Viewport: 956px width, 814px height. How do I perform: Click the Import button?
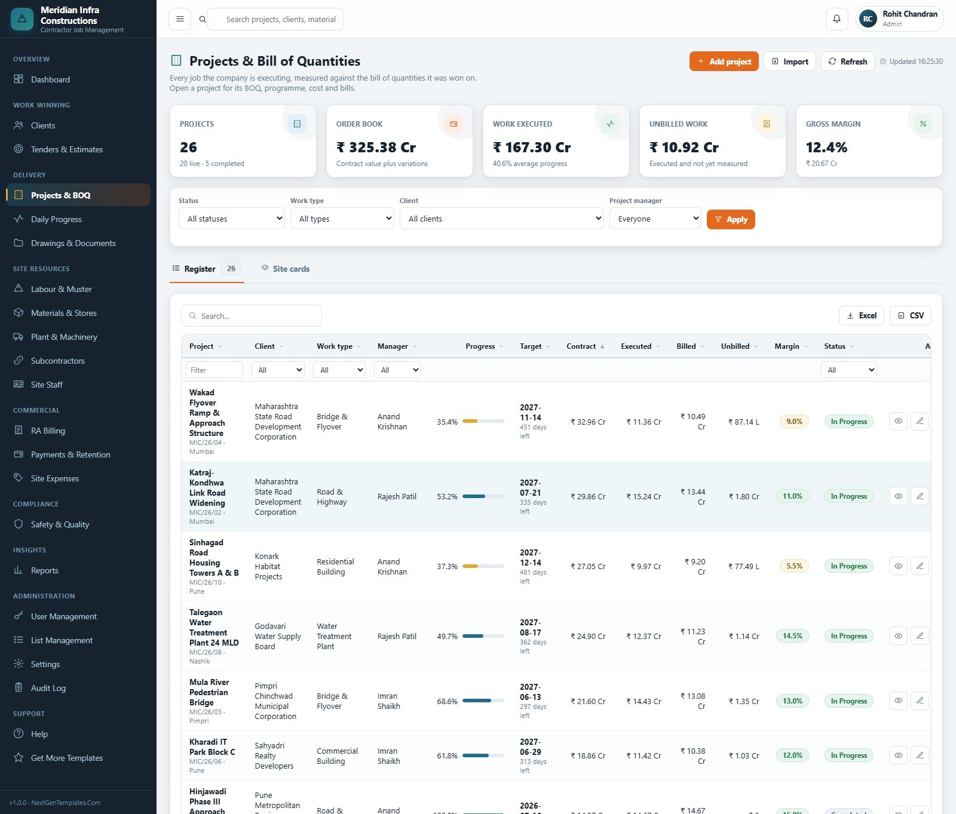coord(790,62)
